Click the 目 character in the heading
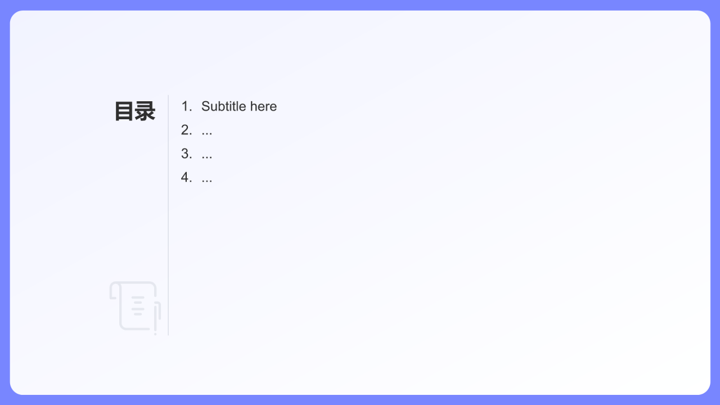 coord(124,111)
